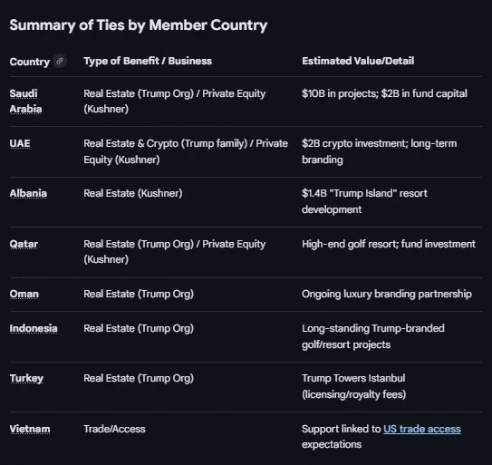
Task: Open the Albania underlined entry
Action: pos(28,193)
